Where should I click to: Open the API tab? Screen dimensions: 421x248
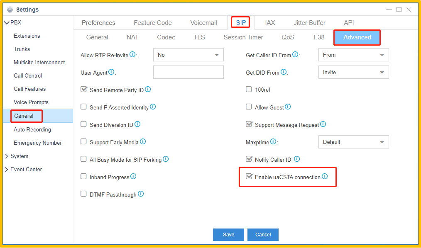click(349, 23)
